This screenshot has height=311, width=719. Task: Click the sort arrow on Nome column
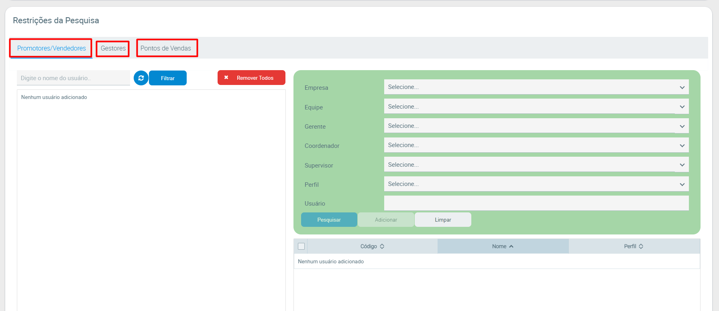point(511,246)
